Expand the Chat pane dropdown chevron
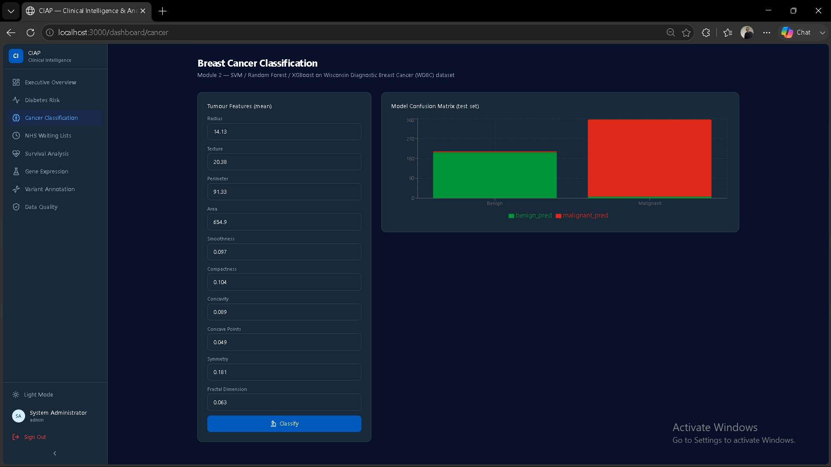831x467 pixels. point(822,32)
